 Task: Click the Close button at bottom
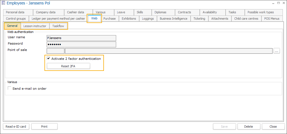click(273, 127)
